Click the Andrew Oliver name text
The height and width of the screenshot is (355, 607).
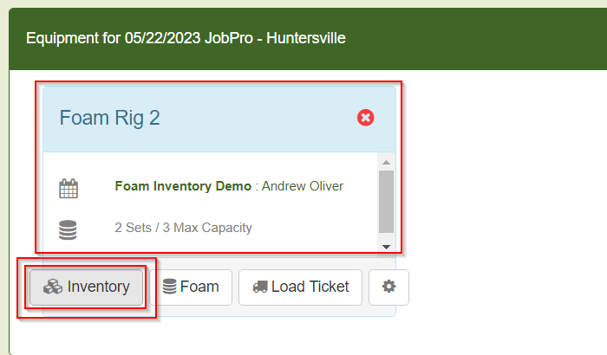point(303,186)
